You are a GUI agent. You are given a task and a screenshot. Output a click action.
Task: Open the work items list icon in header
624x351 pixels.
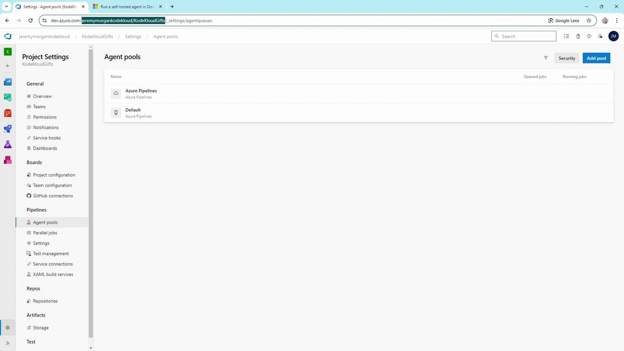[x=566, y=36]
